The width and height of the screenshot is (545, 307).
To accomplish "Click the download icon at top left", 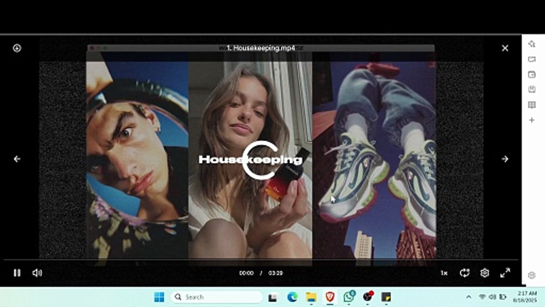I will [x=17, y=48].
